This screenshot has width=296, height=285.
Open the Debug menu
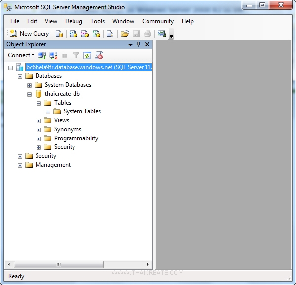(x=74, y=21)
